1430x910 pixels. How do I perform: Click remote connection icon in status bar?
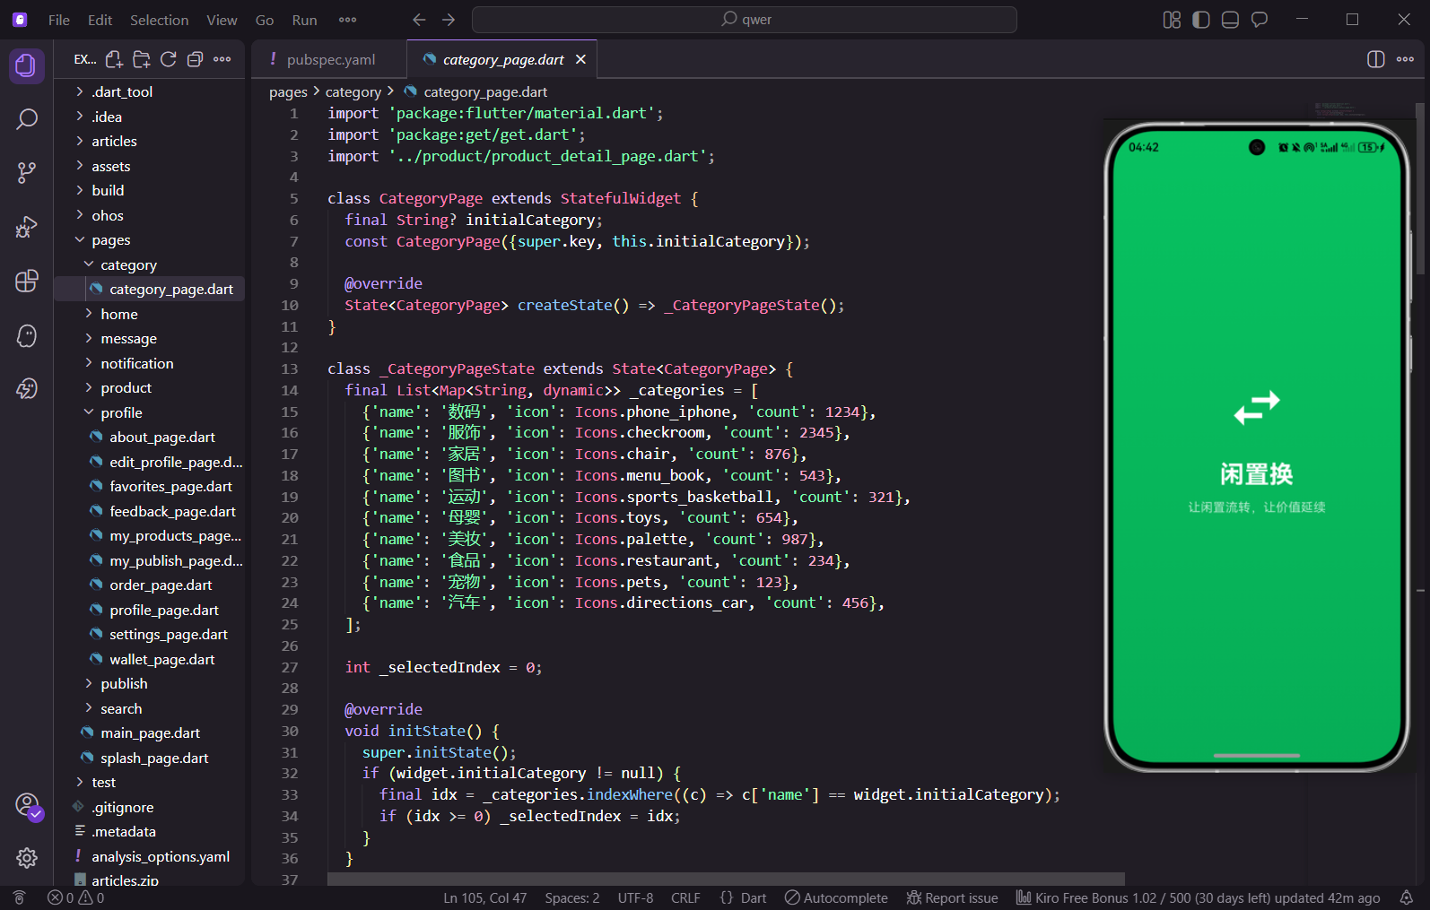[x=19, y=897]
